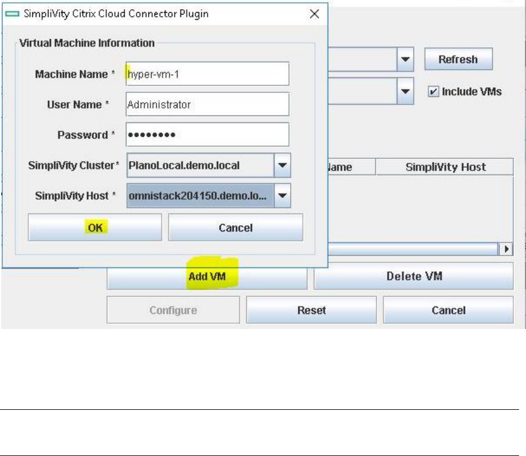Click the horizontal scrollbar track in table

414,249
